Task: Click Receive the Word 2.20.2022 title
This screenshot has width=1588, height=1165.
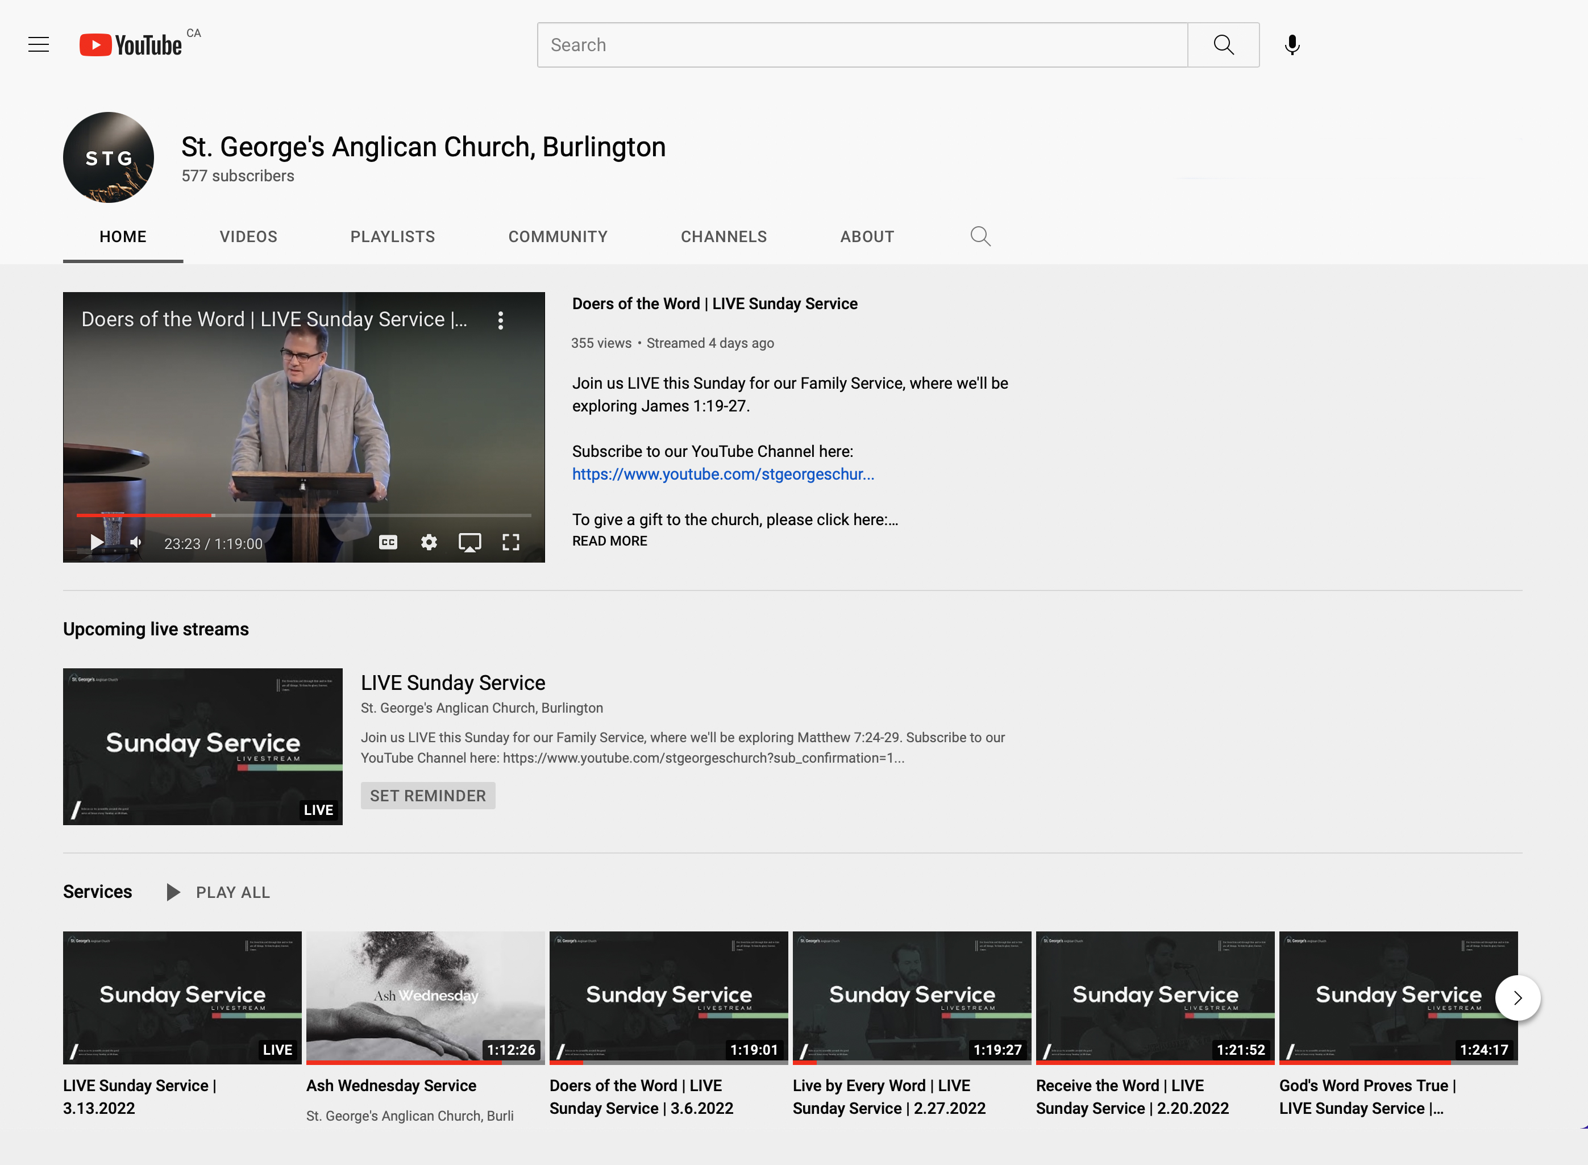Action: tap(1133, 1097)
